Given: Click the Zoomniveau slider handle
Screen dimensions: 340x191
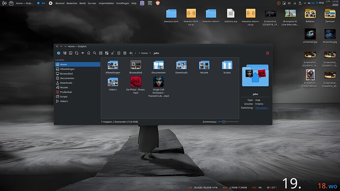Looking at the screenshot, I should click(x=224, y=122).
